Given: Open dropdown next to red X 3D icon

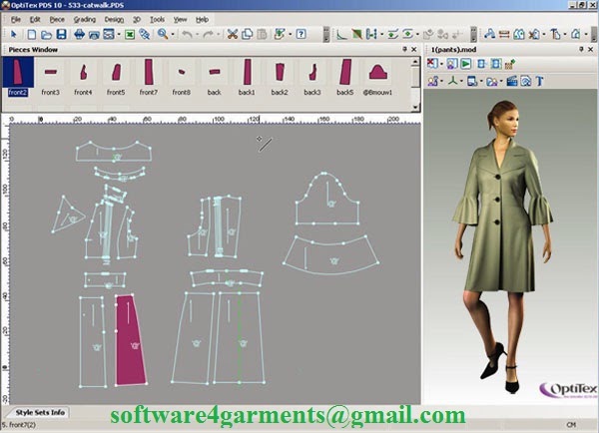Looking at the screenshot, I should pos(441,64).
